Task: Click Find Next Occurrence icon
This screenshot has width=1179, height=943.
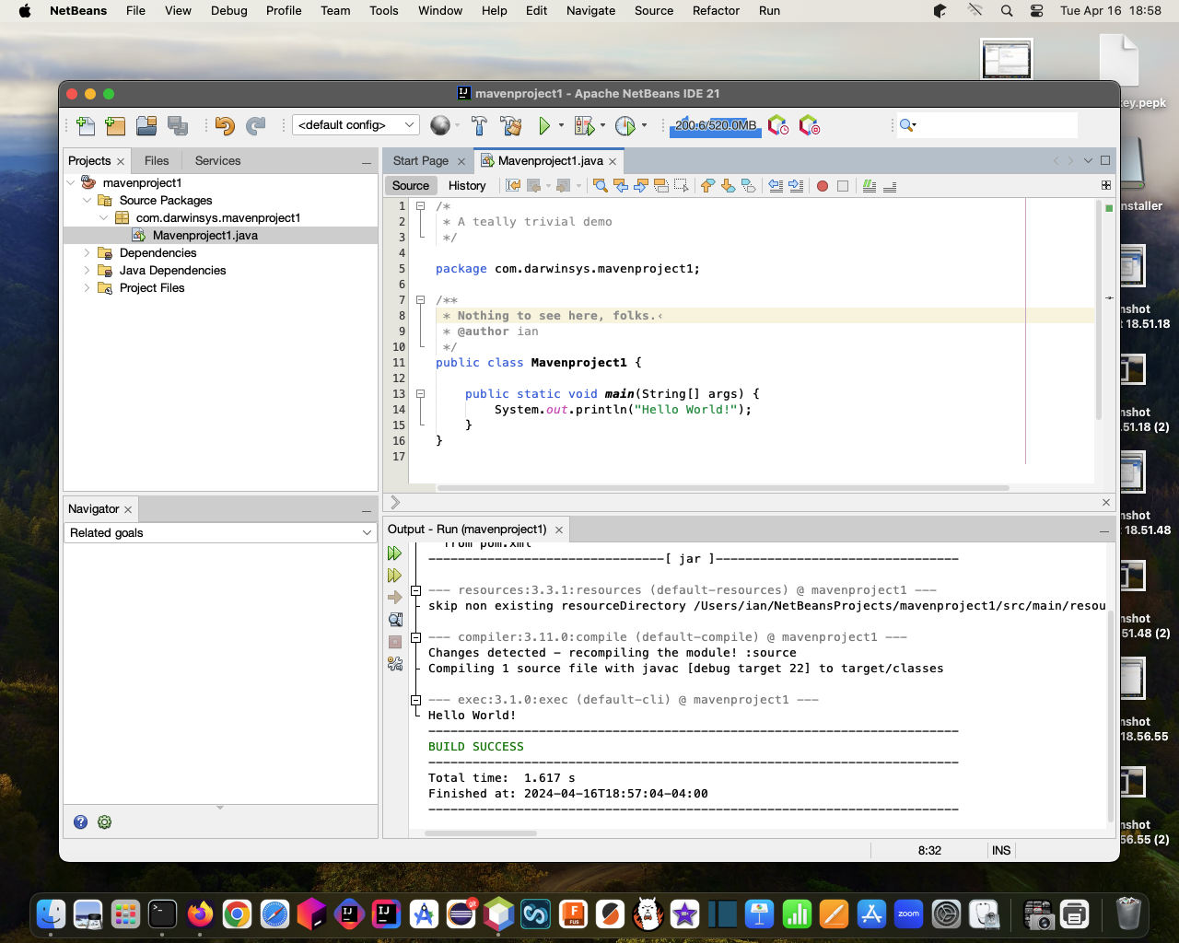Action: pyautogui.click(x=641, y=186)
